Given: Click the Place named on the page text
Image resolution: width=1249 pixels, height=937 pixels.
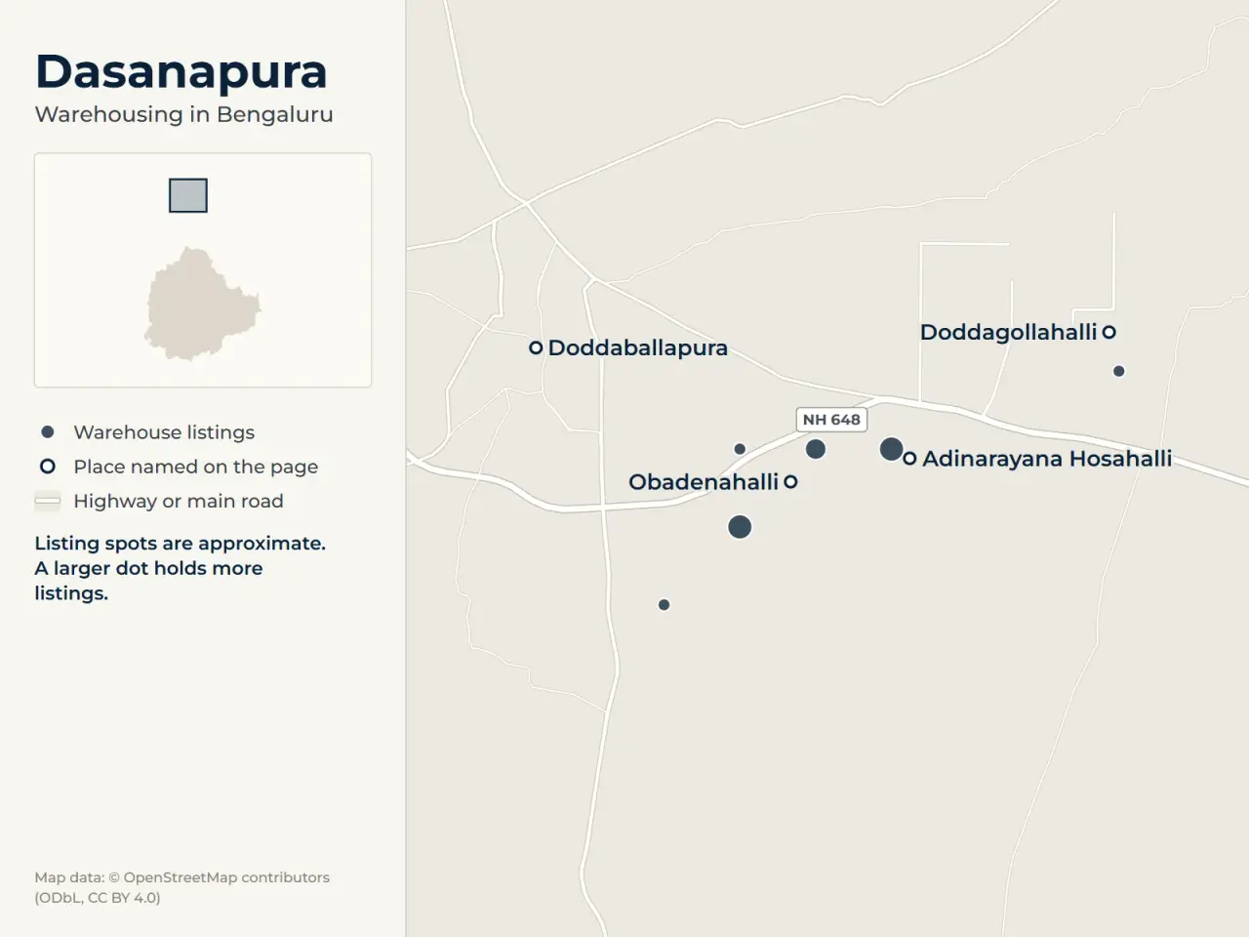Looking at the screenshot, I should pos(196,467).
